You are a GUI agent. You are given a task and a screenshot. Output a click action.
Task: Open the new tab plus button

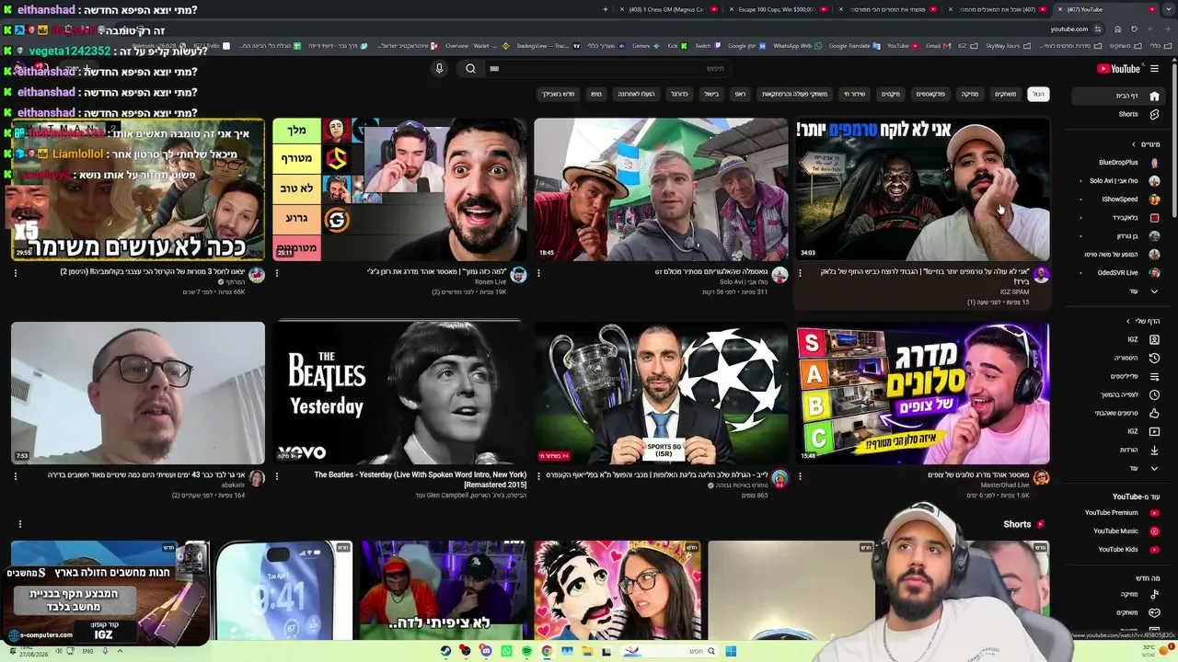[605, 9]
